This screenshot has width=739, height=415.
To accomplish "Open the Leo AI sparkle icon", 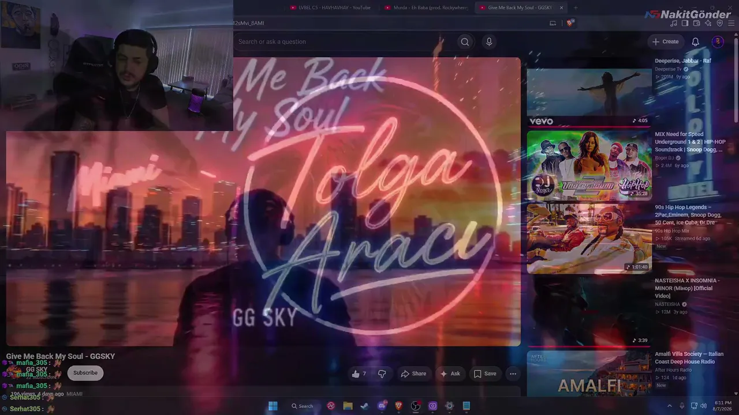I will click(708, 23).
